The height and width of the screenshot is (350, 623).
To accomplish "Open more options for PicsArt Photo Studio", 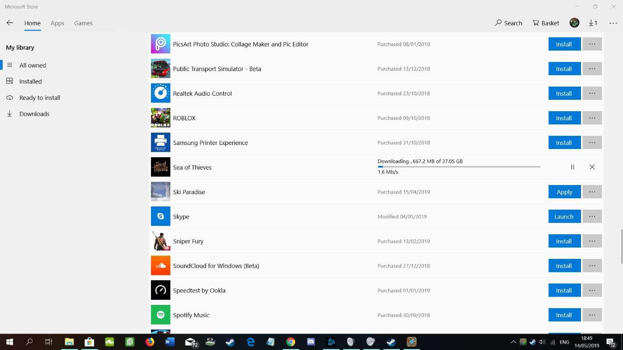I will click(x=592, y=44).
